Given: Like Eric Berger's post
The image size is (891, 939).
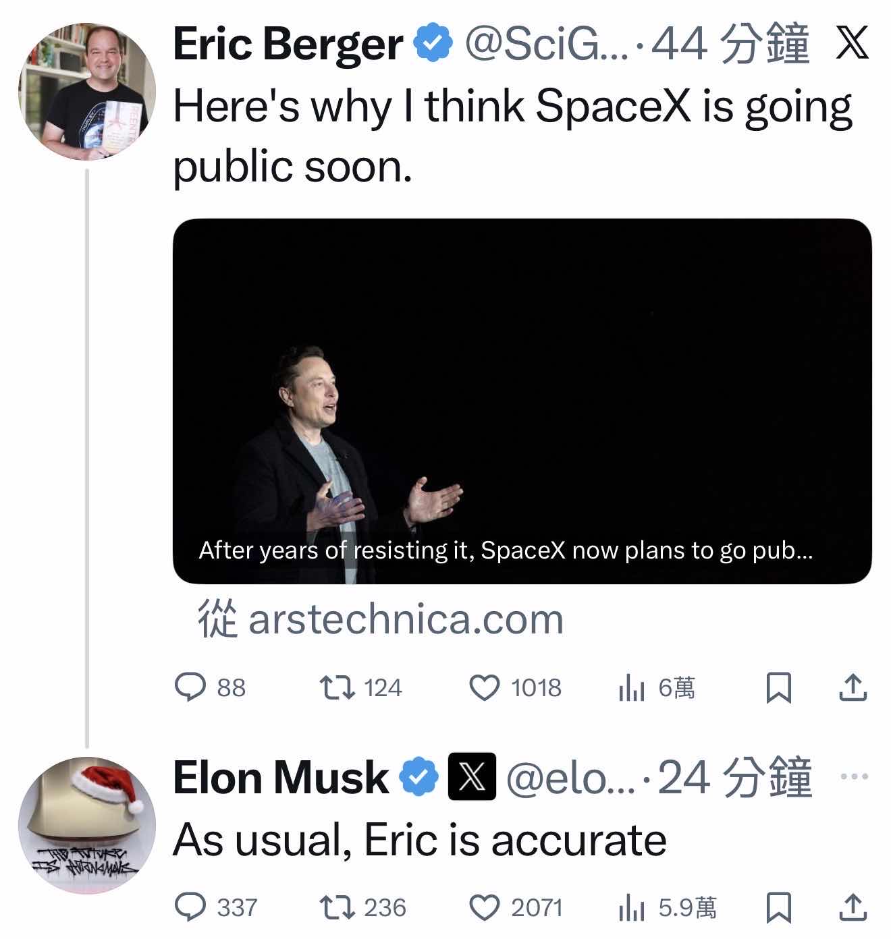Looking at the screenshot, I should 484,687.
